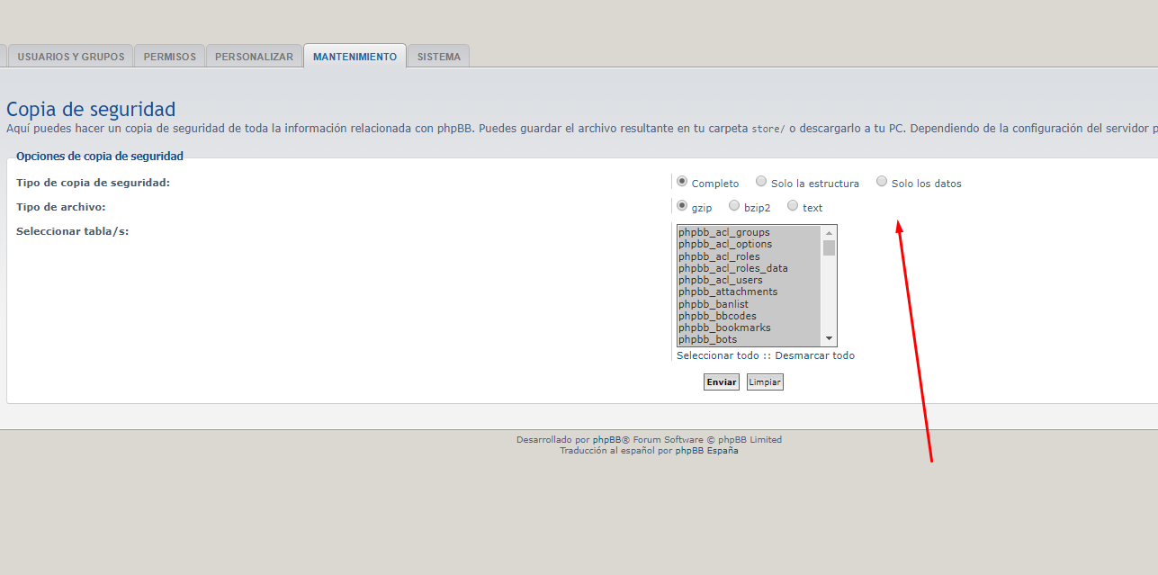Open the Usuarios y Grupos tab
This screenshot has width=1158, height=575.
pos(71,57)
